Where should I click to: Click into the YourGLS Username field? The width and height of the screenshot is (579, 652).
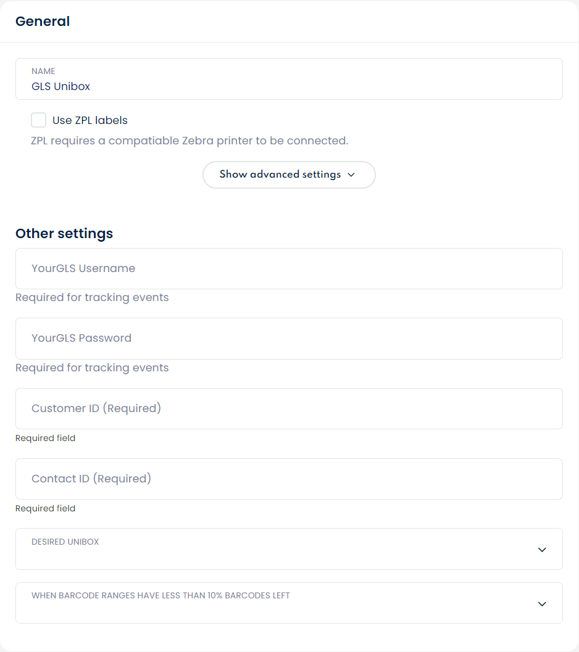[289, 268]
